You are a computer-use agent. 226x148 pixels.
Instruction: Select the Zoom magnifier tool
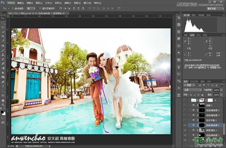tap(3, 105)
